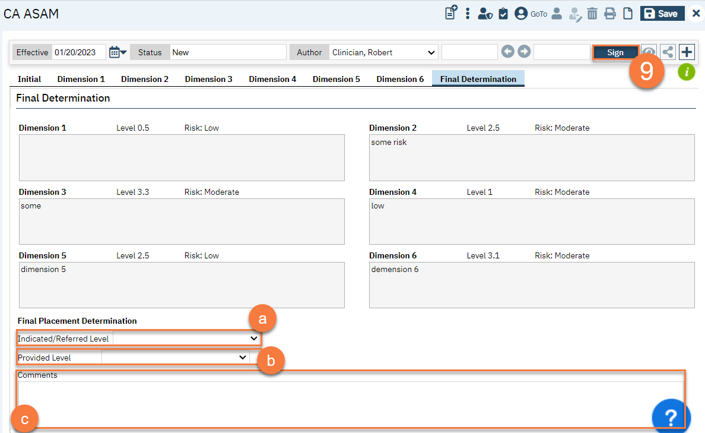This screenshot has width=705, height=433.
Task: Click the plus icon beside share
Action: (687, 52)
